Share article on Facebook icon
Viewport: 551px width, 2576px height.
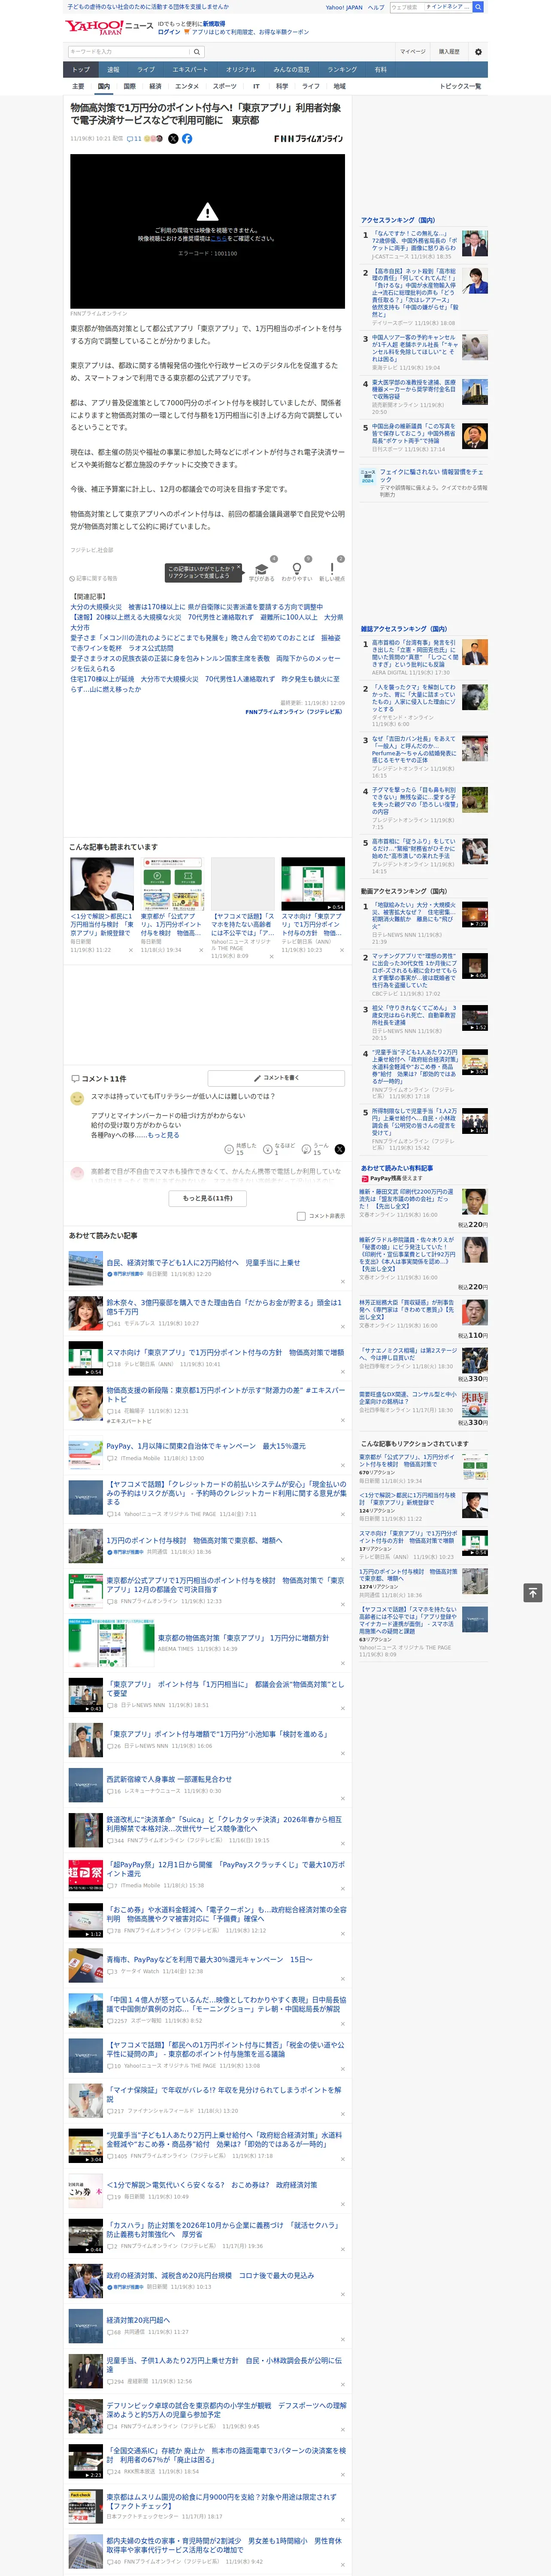pyautogui.click(x=187, y=139)
